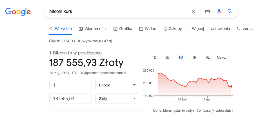Select the 1D chart range
Image resolution: width=269 pixels, height=119 pixels.
154,58
